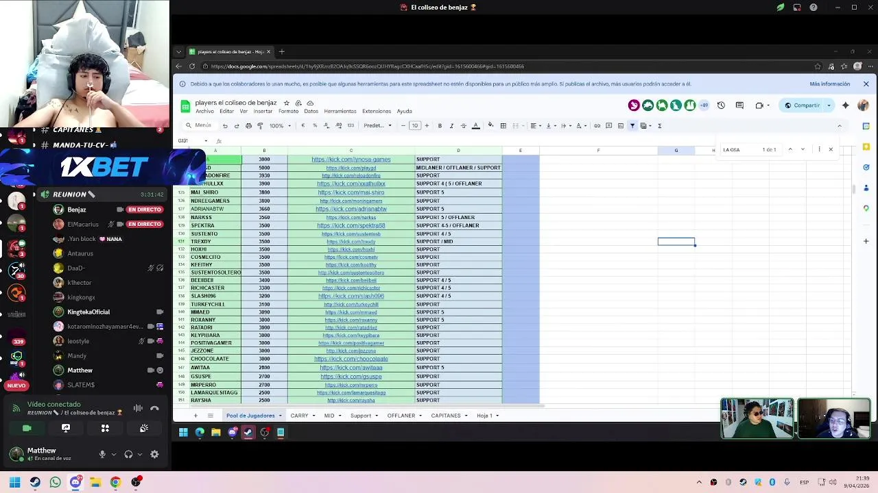Insert a link using toolbar icon
This screenshot has height=493, width=878.
(597, 126)
